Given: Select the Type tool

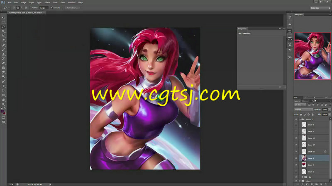Looking at the screenshot, I should tap(3, 86).
